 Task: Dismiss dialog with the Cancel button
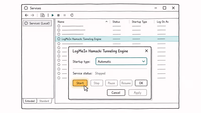[116, 92]
